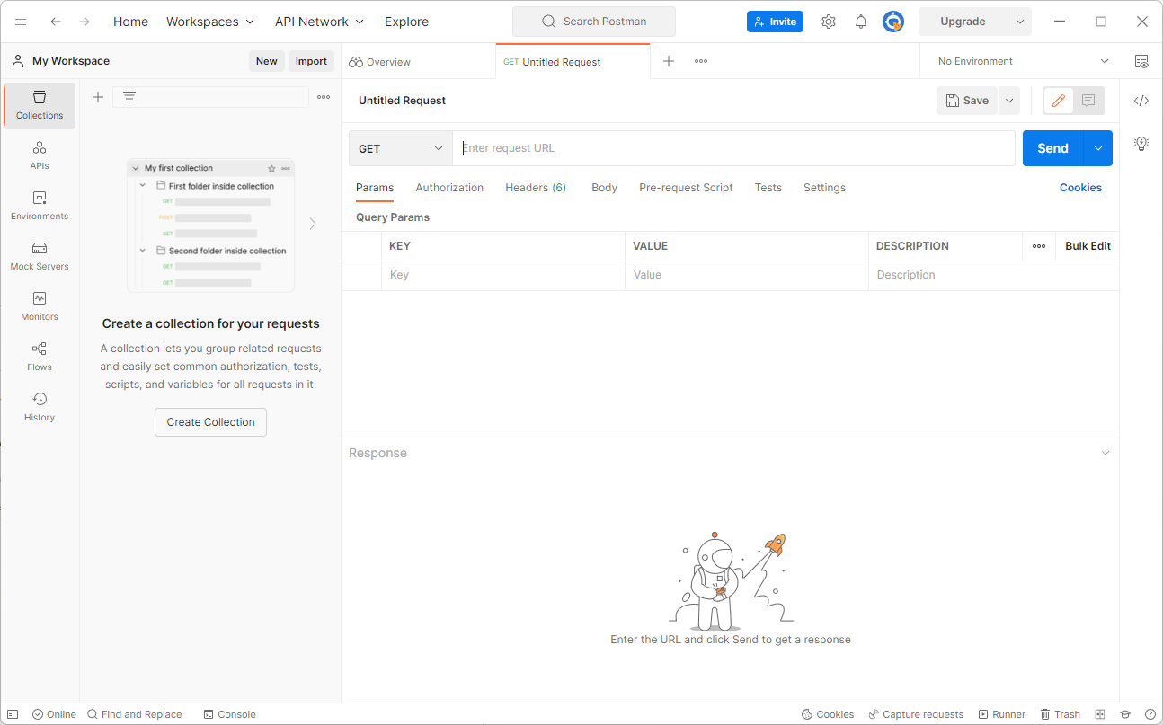The image size is (1163, 725).
Task: Open query params column options dots
Action: (x=1039, y=246)
